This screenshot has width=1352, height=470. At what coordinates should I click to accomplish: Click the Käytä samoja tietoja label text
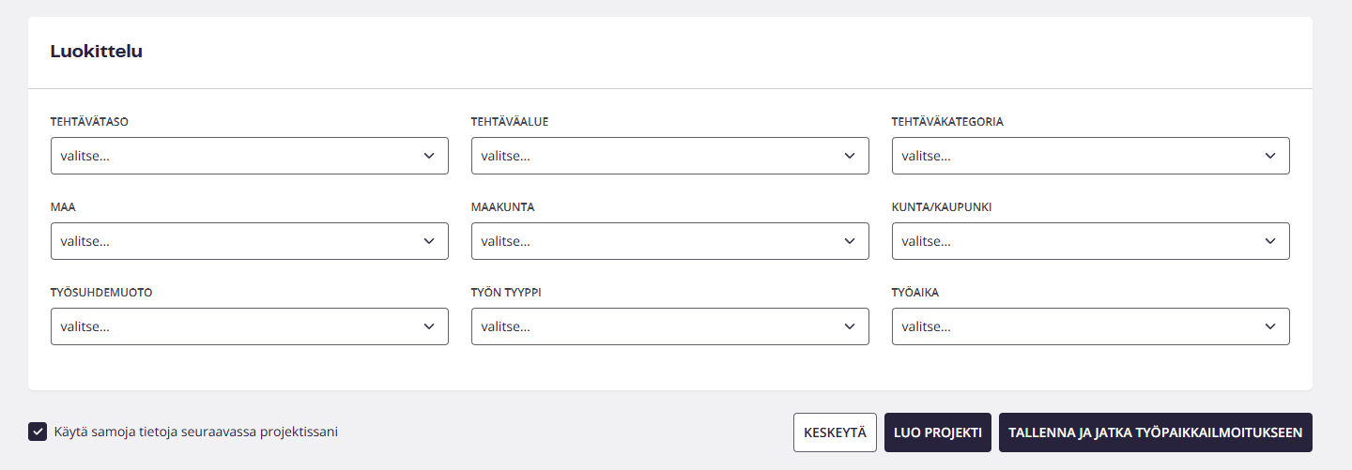[x=196, y=432]
